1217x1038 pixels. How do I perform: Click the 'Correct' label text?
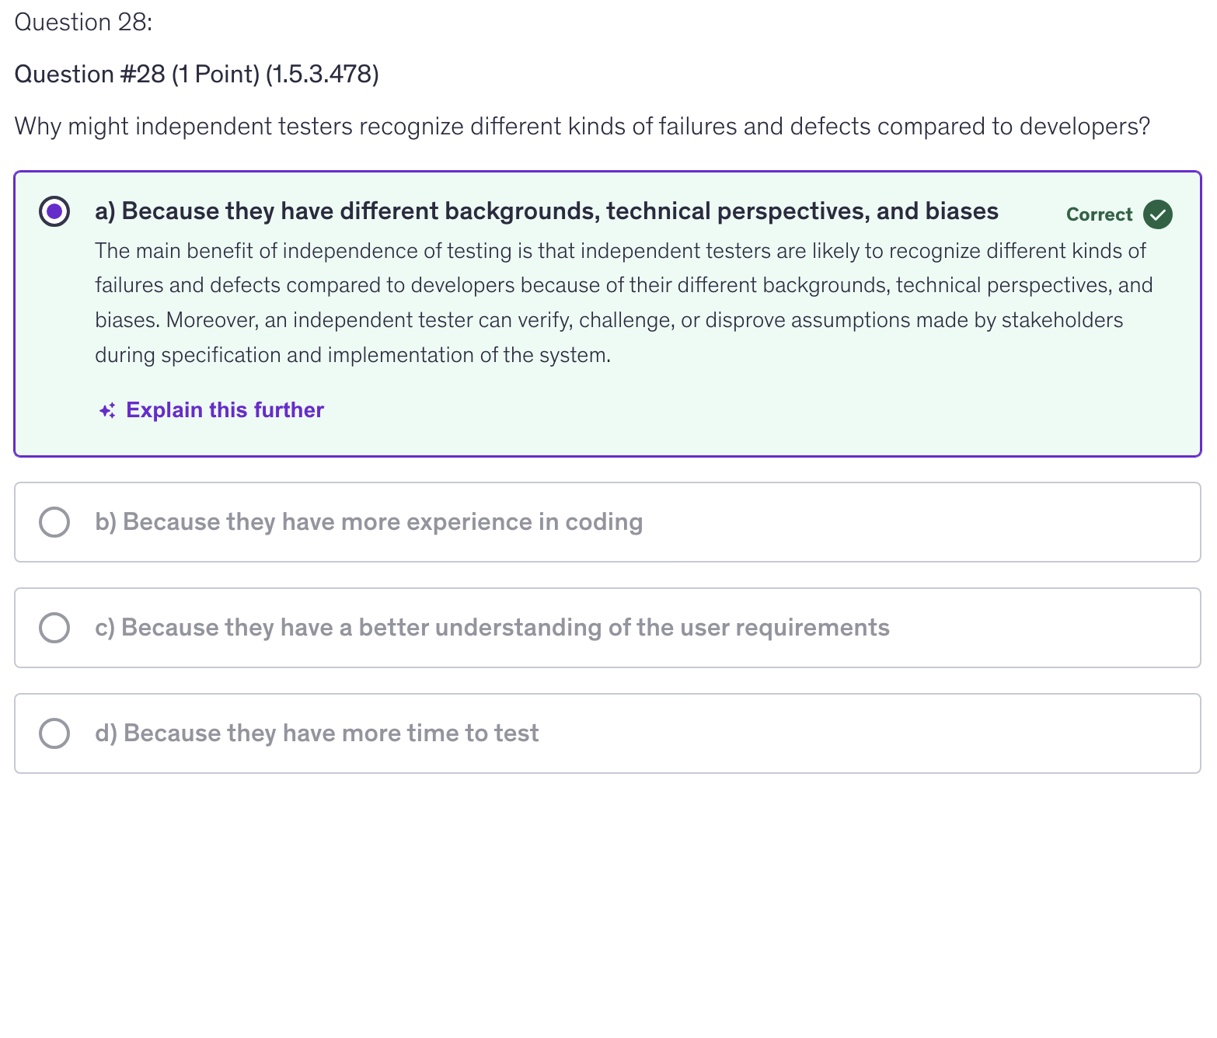pos(1099,214)
